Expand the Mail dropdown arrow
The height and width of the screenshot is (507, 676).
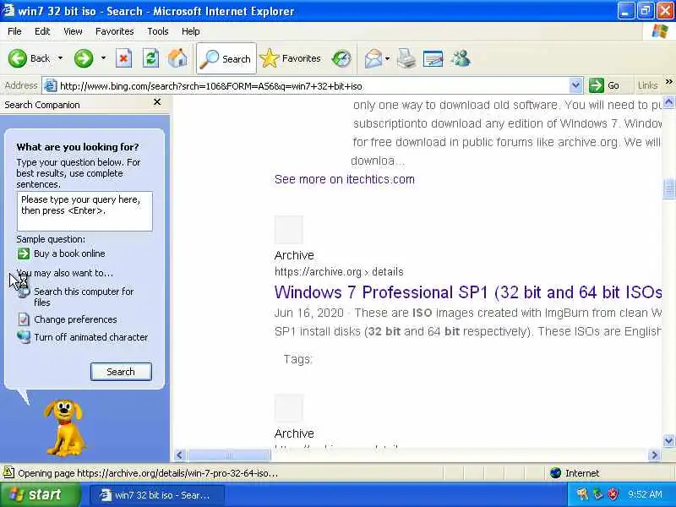pos(387,58)
